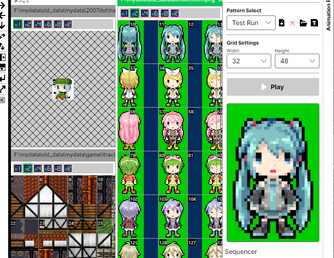Image resolution: width=334 pixels, height=258 pixels.
Task: Select tile 9 in the tileset
Action: [x=82, y=197]
